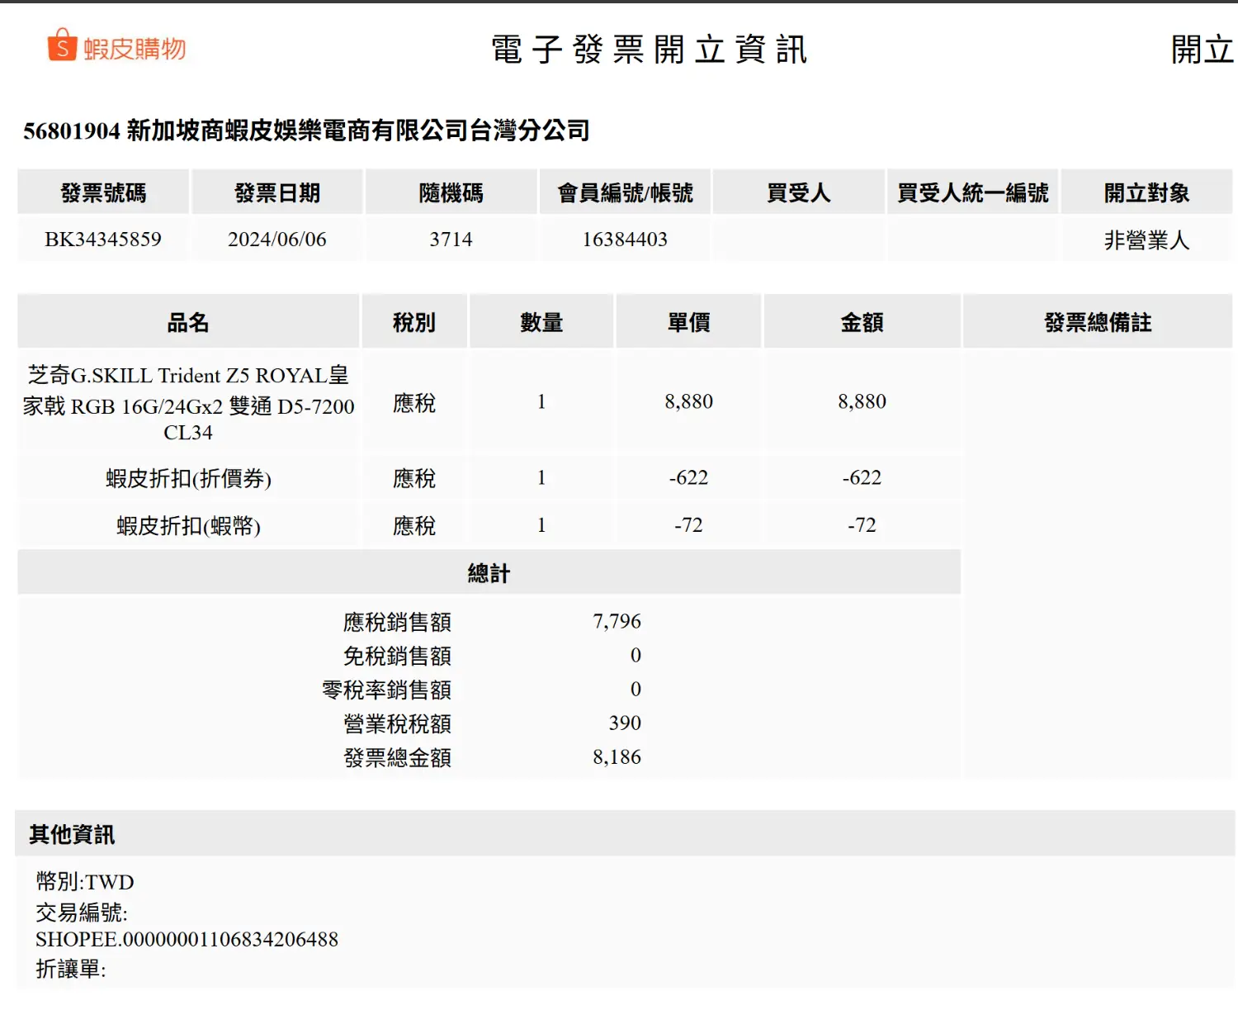Click the 發票總備註 column header

coord(1098,322)
